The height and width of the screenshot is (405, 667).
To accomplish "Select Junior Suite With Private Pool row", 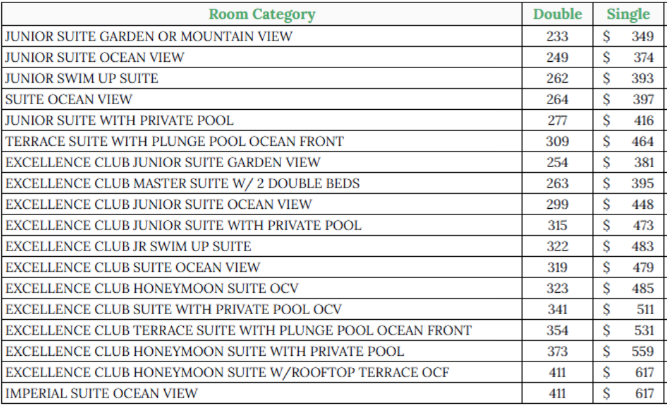I will tap(333, 120).
